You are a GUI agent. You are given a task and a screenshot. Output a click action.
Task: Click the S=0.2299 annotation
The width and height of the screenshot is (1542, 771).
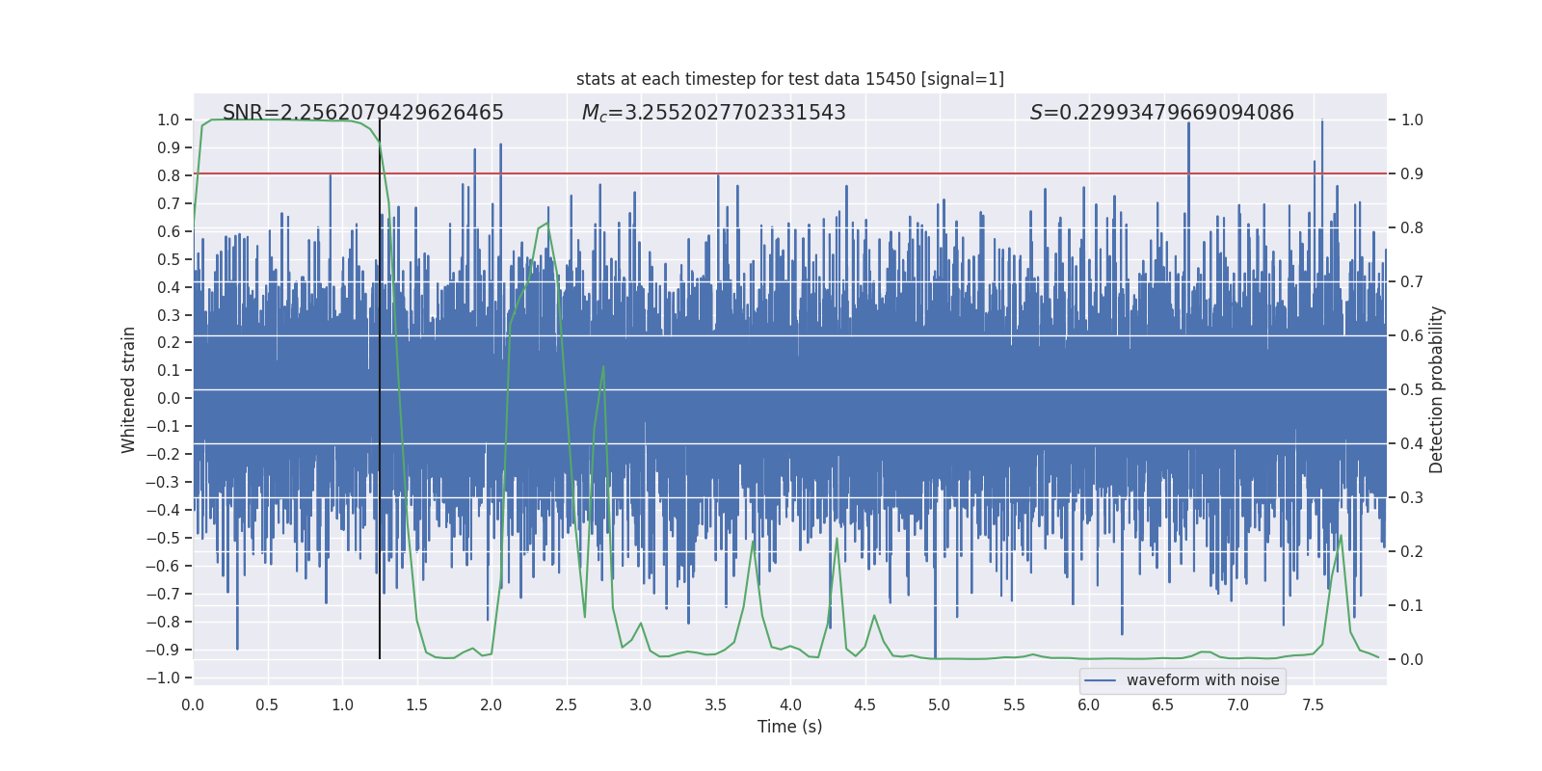[1162, 113]
